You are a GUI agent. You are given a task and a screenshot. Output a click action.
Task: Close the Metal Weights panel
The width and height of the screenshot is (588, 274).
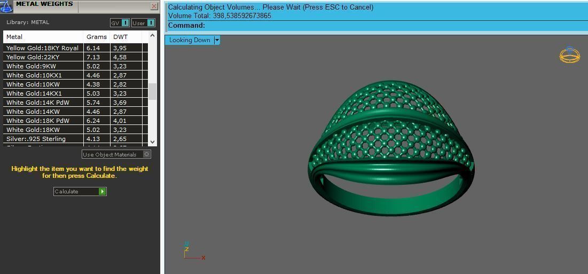click(x=154, y=6)
